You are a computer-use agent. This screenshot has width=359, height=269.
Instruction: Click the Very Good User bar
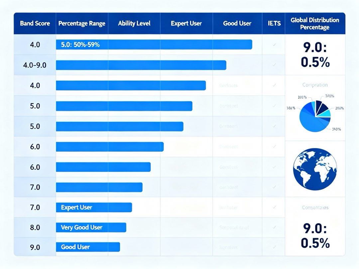pos(91,227)
